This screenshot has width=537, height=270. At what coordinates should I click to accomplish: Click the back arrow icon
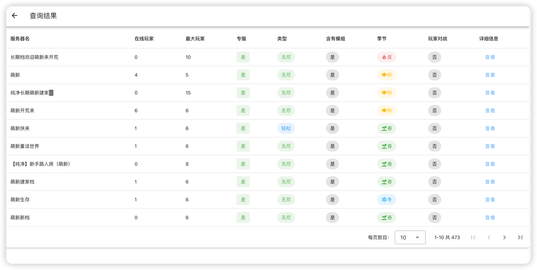point(14,15)
